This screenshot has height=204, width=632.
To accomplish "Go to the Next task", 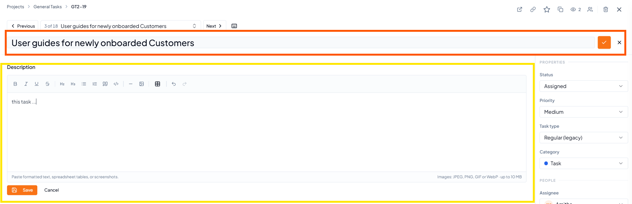I will click(214, 26).
